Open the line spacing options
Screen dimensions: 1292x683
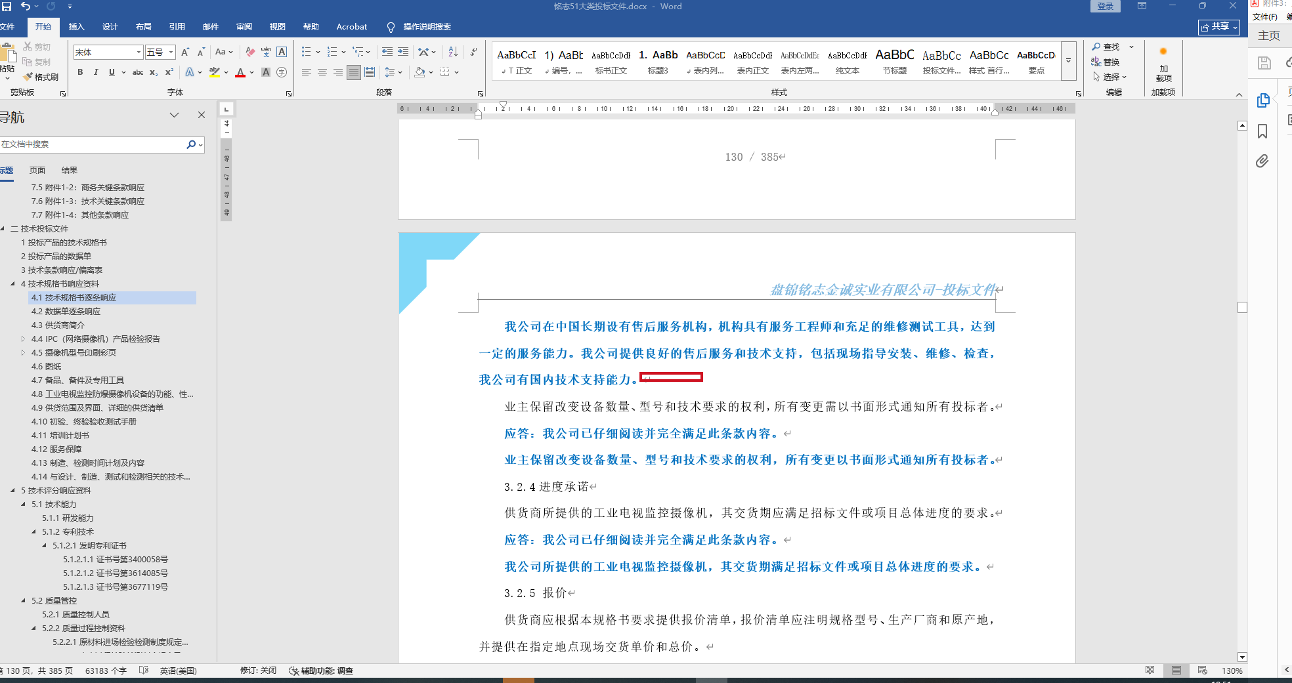[391, 72]
